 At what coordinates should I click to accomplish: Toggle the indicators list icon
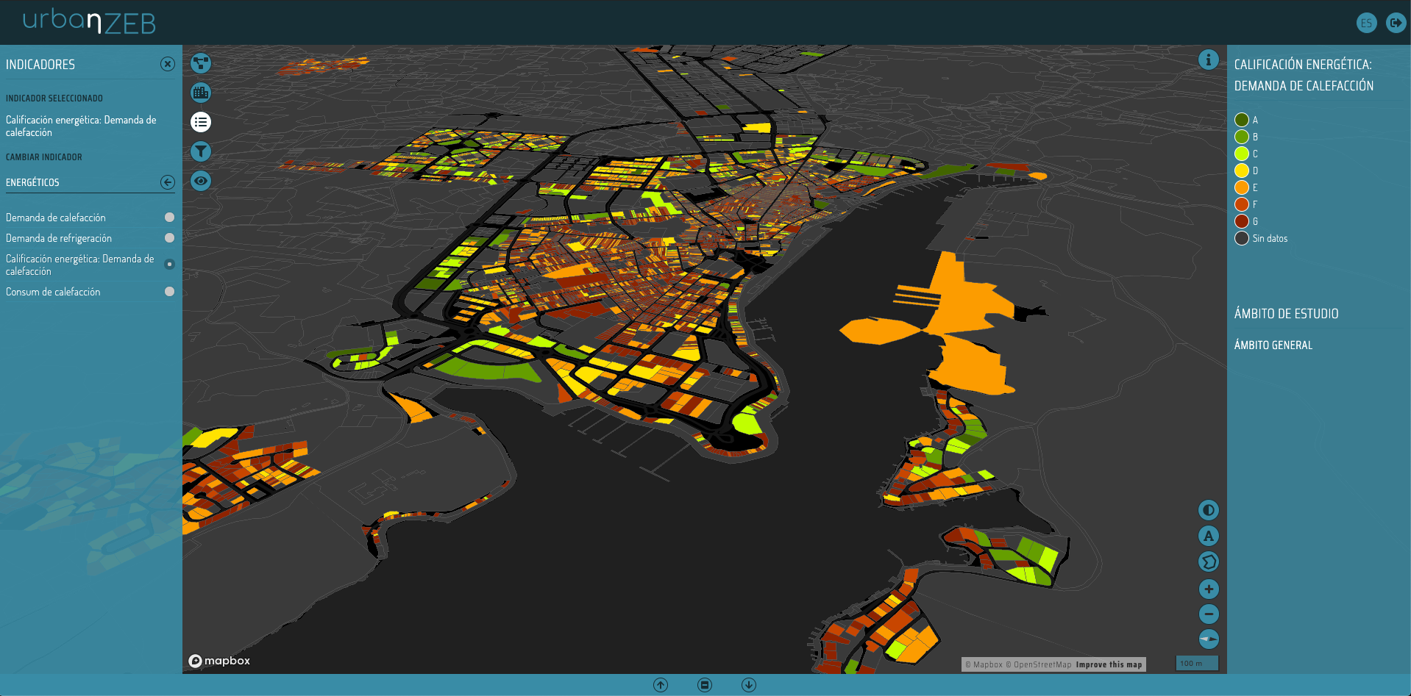pos(201,122)
